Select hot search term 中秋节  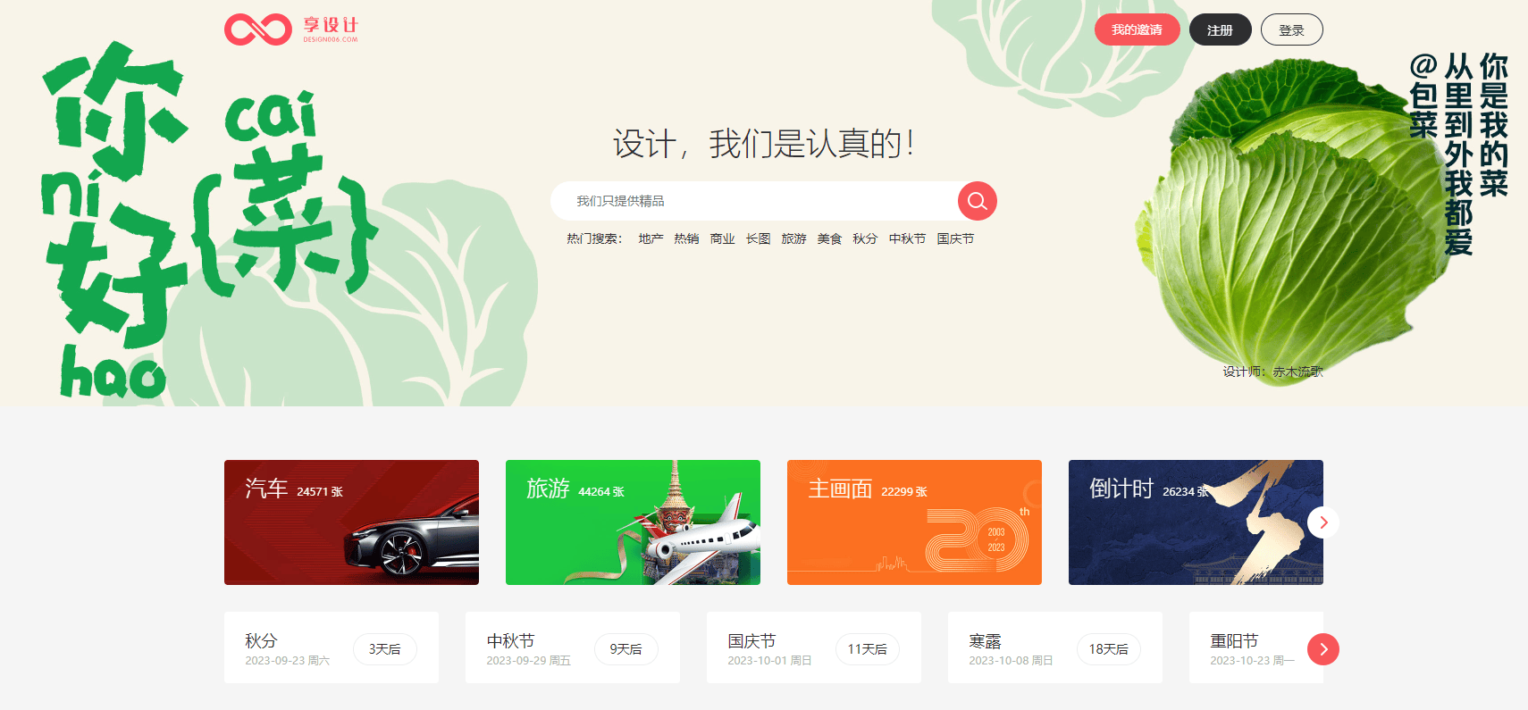[907, 239]
